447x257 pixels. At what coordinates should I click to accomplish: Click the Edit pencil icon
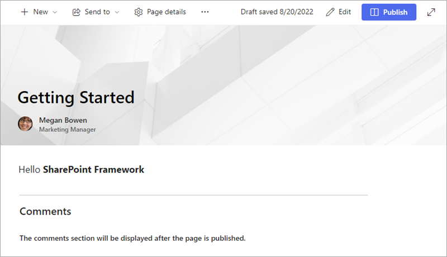[330, 12]
